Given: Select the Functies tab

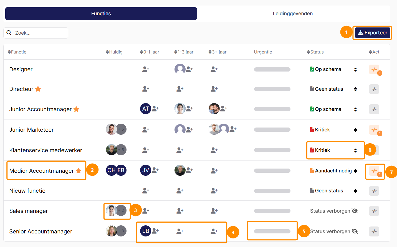Looking at the screenshot, I should (x=101, y=14).
